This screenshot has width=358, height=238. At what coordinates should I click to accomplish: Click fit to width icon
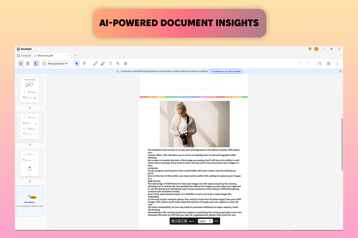point(216,221)
